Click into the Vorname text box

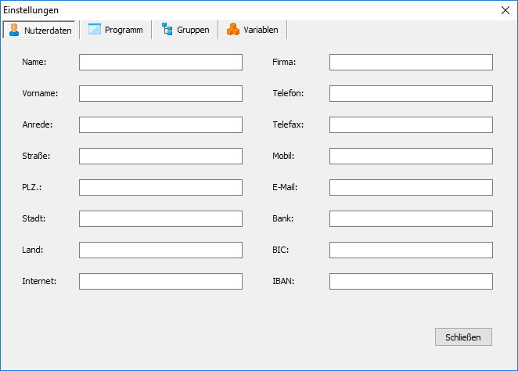tap(160, 93)
